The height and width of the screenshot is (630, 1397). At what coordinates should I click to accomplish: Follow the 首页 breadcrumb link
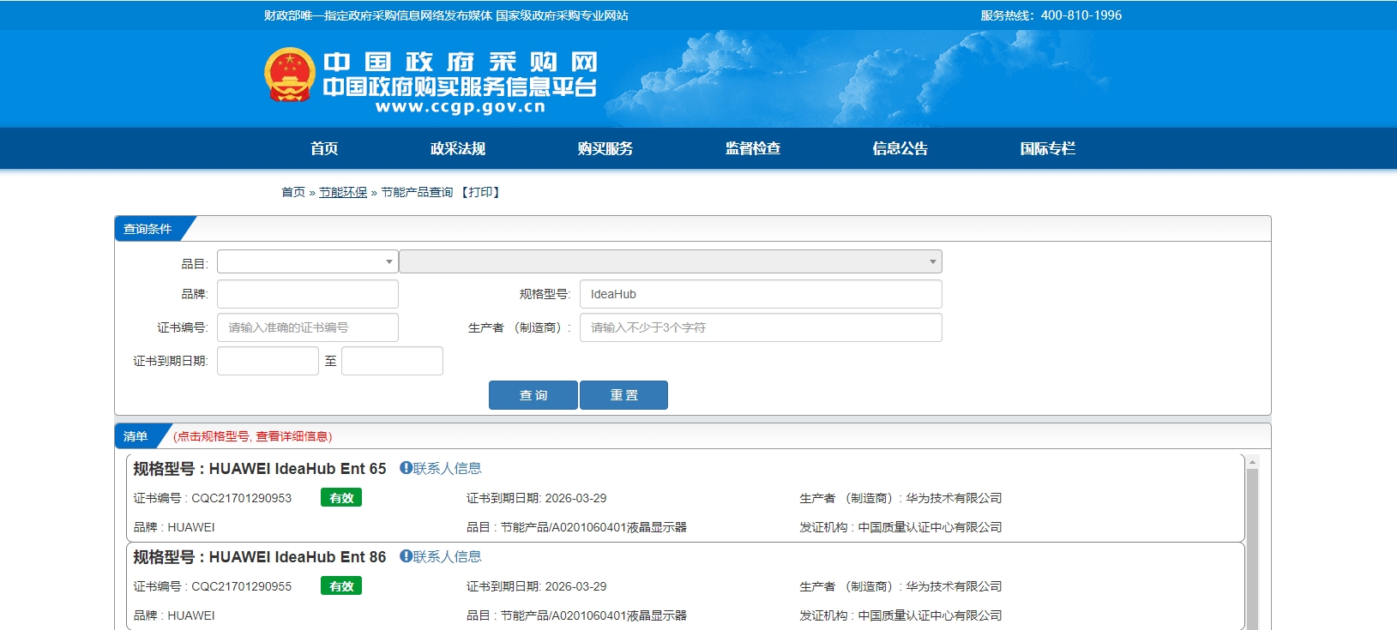pos(293,192)
